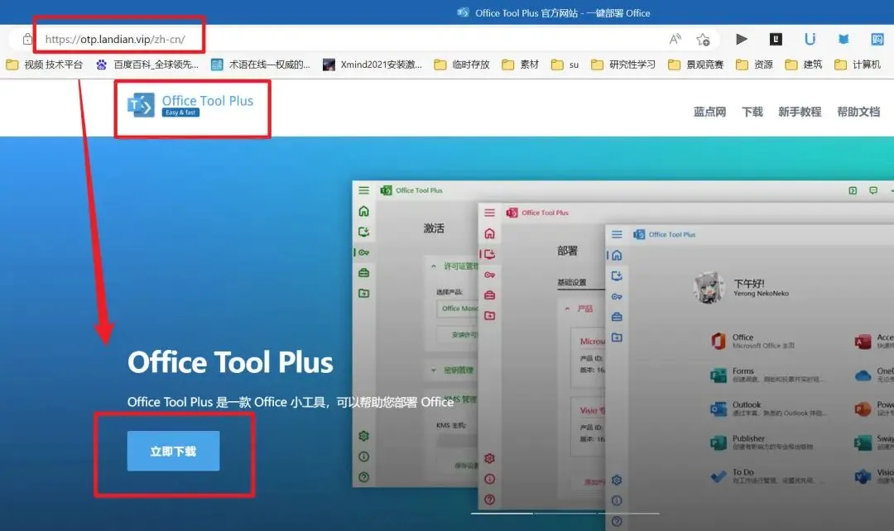This screenshot has height=531, width=894.
Task: Open the 视频 技术平台 bookmark folder
Action: tap(44, 65)
